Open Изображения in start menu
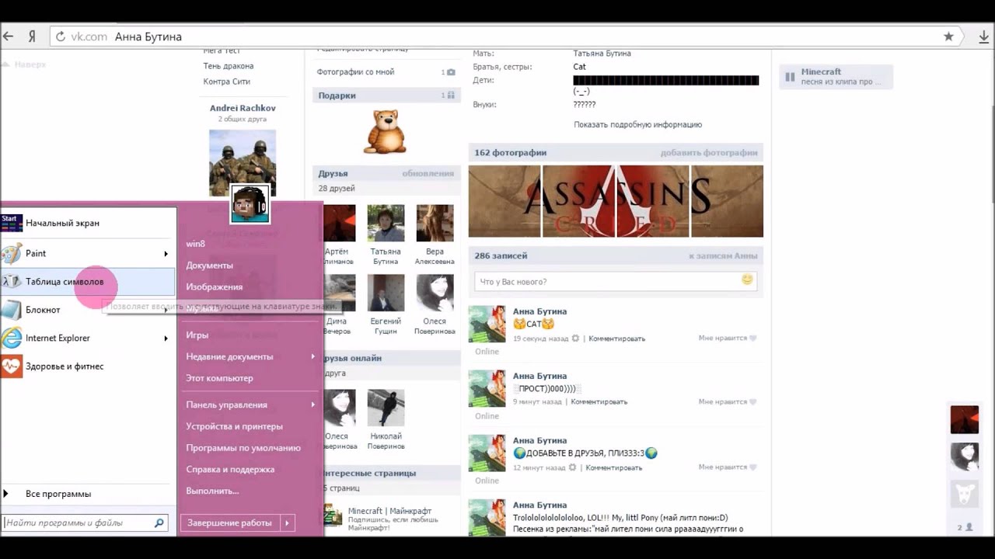Screen dimensions: 995x559 [x=214, y=287]
